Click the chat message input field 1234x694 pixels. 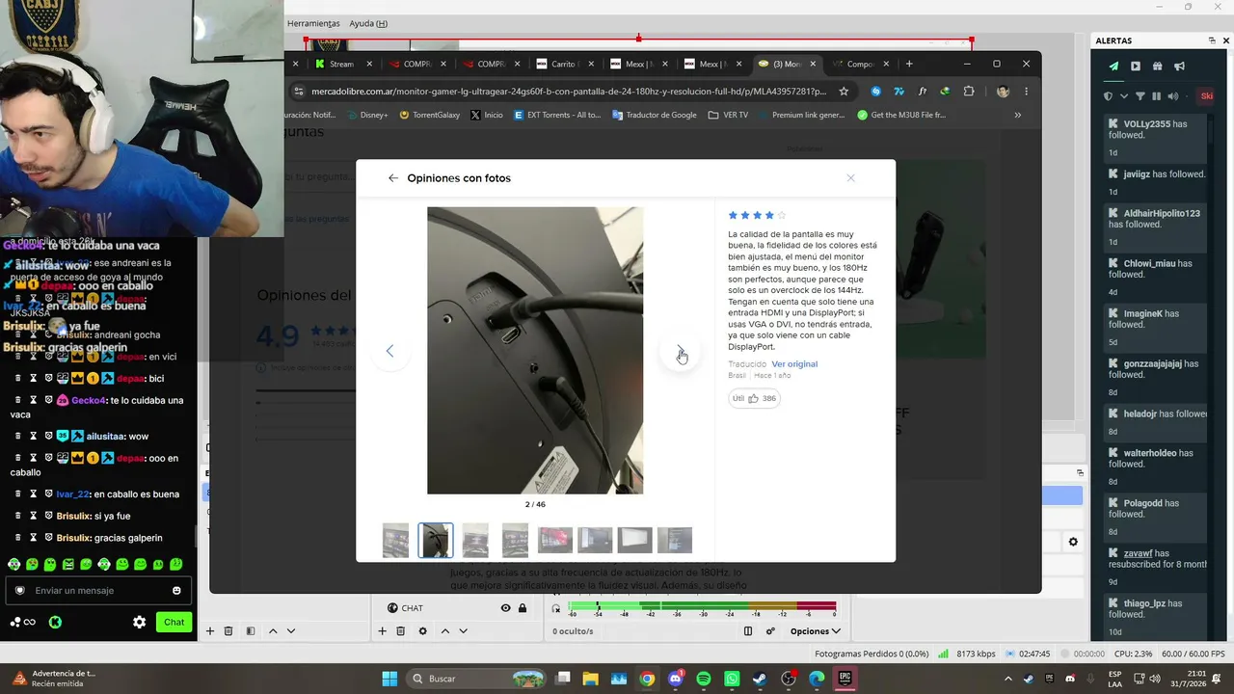pyautogui.click(x=96, y=591)
